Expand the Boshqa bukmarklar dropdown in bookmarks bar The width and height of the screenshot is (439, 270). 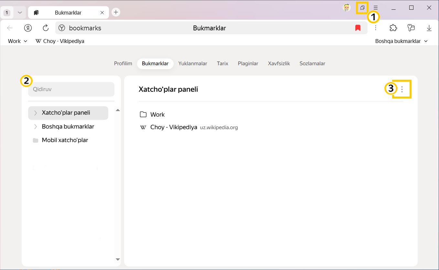[402, 41]
